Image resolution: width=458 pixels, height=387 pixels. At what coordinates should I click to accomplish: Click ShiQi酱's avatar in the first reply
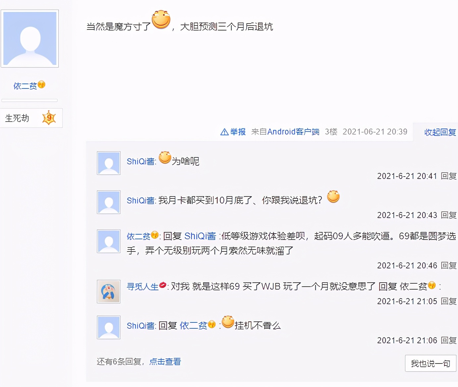(x=108, y=163)
